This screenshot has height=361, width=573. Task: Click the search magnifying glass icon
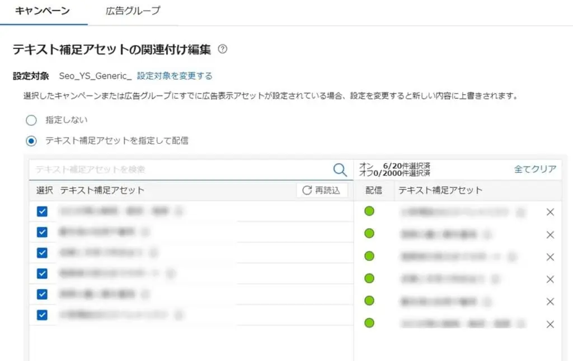pos(340,169)
